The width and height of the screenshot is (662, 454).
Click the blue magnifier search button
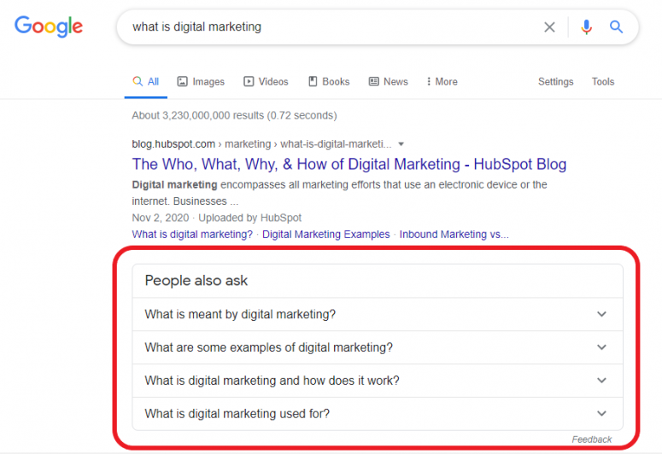point(616,27)
